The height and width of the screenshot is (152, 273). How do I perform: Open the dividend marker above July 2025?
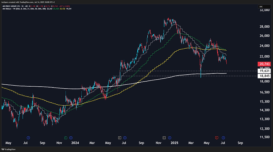(x=223, y=138)
